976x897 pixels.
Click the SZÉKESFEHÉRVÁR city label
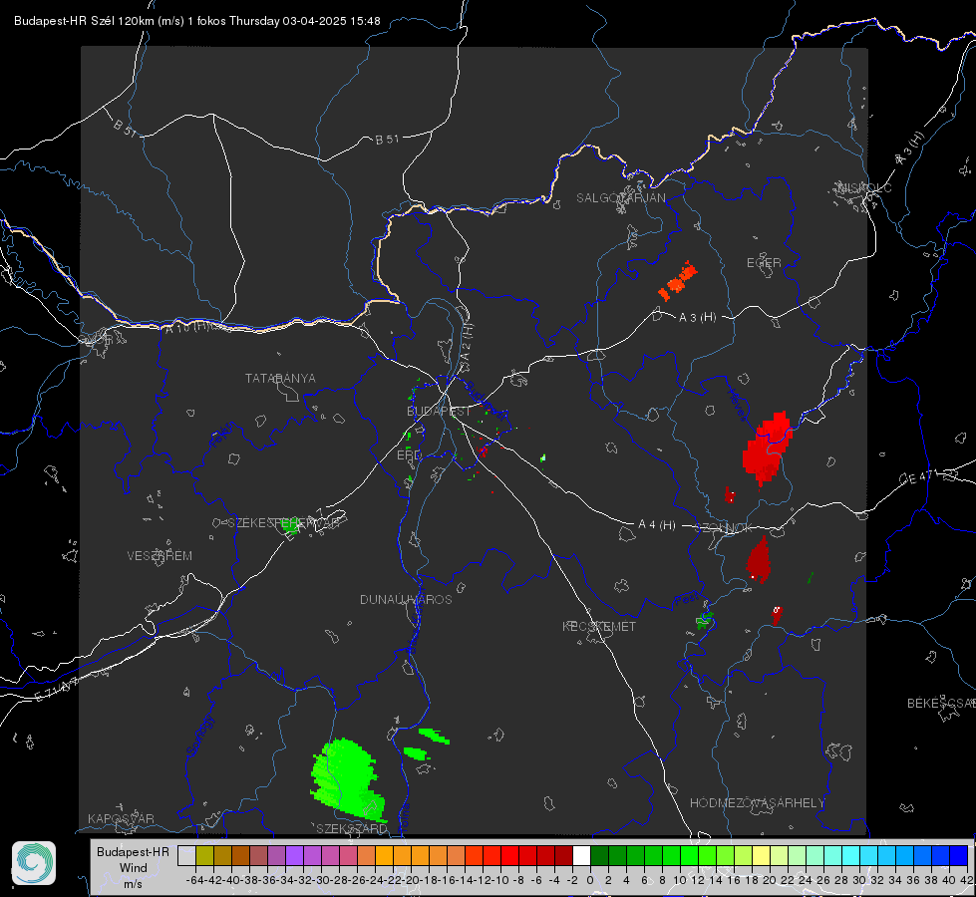pyautogui.click(x=284, y=523)
